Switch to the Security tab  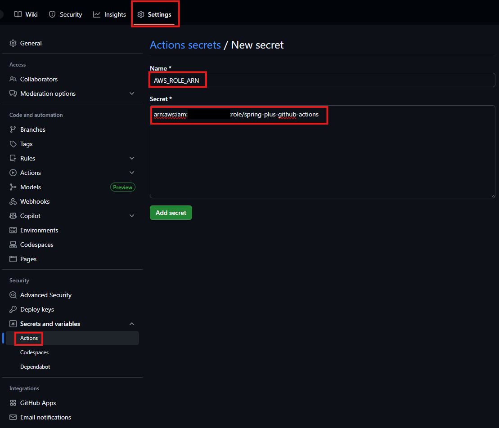[65, 14]
